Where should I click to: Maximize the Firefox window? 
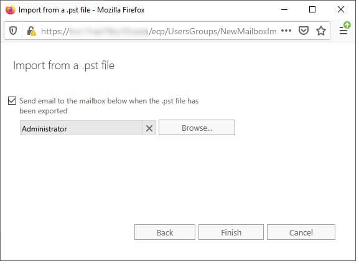coord(312,9)
